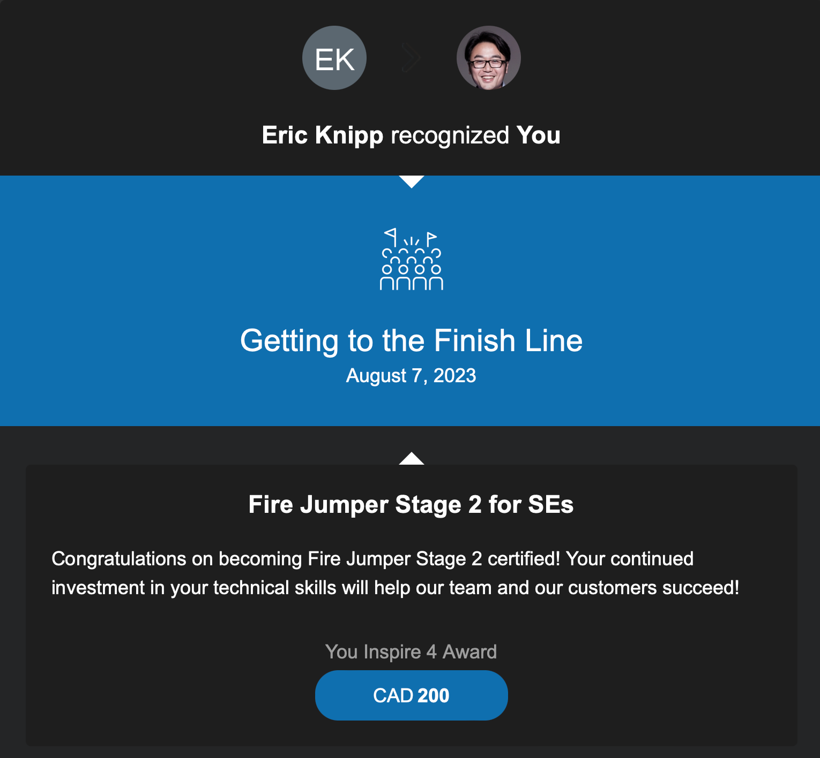The height and width of the screenshot is (758, 820).
Task: Click the bold "You" recipient text
Action: pos(538,135)
